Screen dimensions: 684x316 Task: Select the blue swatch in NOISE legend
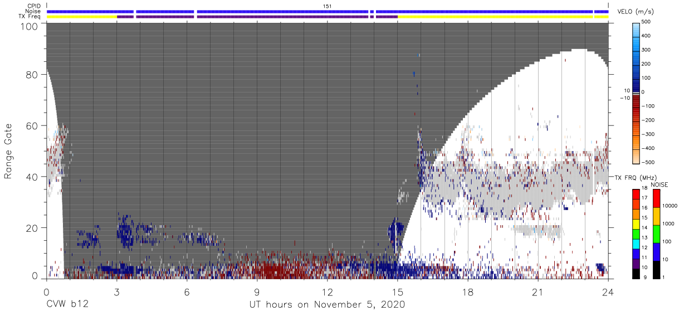click(x=656, y=251)
